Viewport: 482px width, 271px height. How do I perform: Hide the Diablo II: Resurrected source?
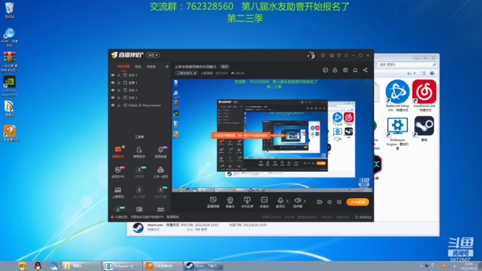tap(113, 105)
